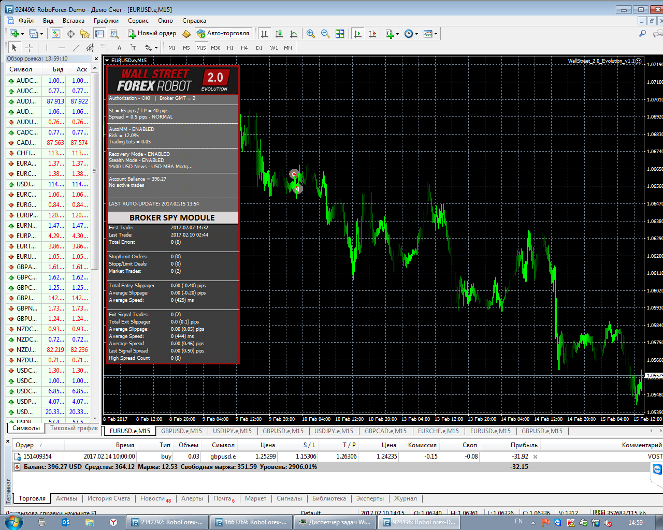663x530 pixels.
Task: Set timeframe to M30
Action: 215,48
